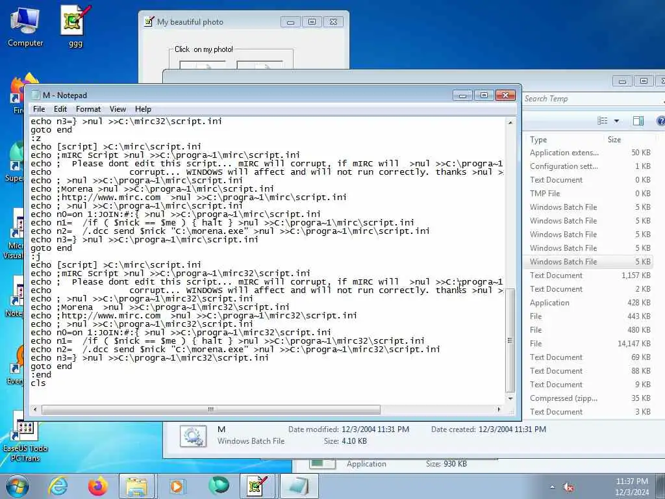Click the My beautiful photo title bar icon

coord(149,21)
